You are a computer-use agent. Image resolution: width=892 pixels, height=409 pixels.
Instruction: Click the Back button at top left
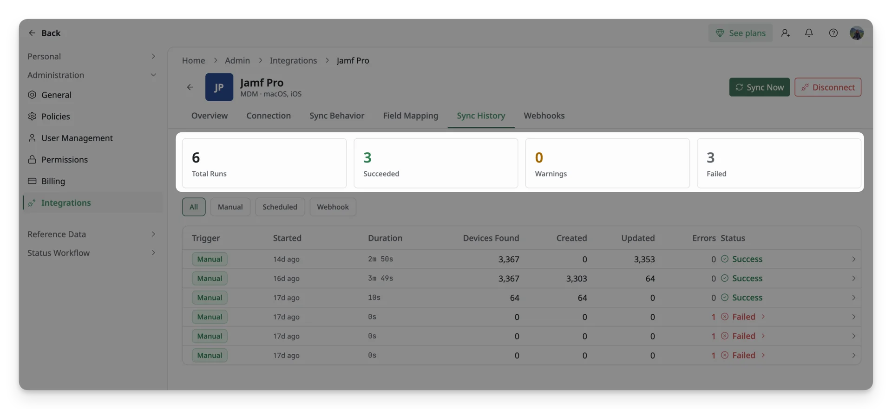click(x=45, y=33)
